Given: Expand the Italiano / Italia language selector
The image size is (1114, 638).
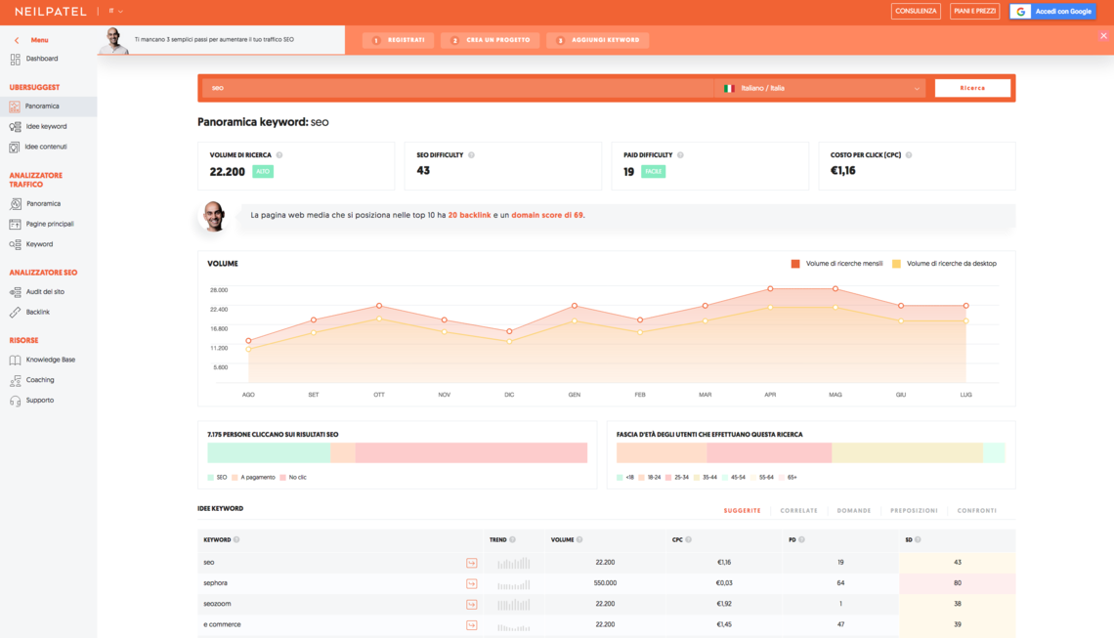Looking at the screenshot, I should click(821, 88).
